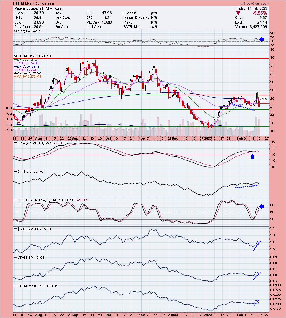
Task: Click the MA(50) 3,572,978 legend entry
Action: 28,77
